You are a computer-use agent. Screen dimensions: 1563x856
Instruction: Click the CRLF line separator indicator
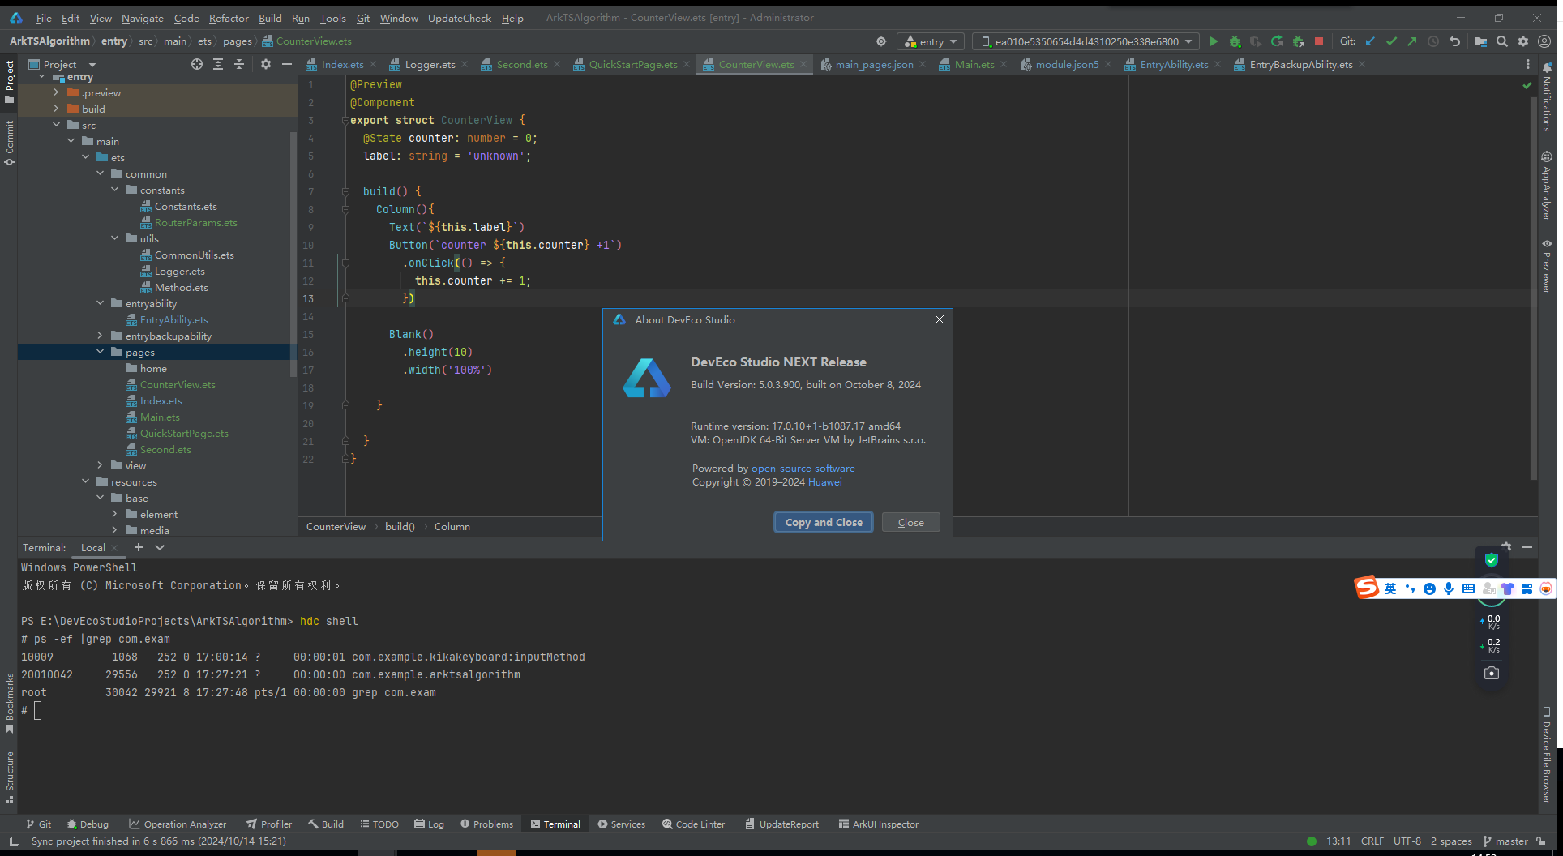coord(1372,841)
